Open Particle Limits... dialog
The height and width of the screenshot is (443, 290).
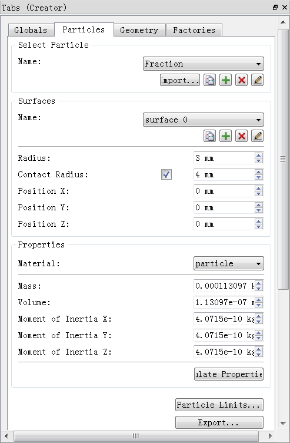tap(219, 405)
